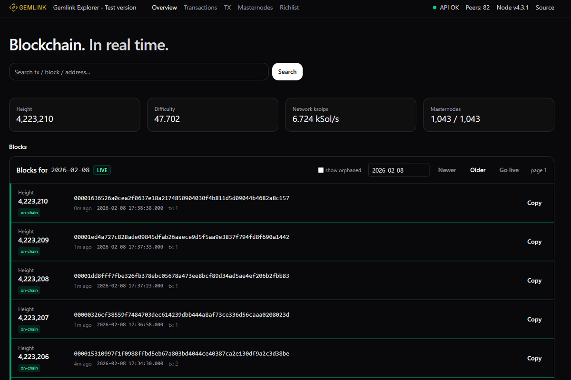Switch to the Transactions tab

pyautogui.click(x=200, y=8)
